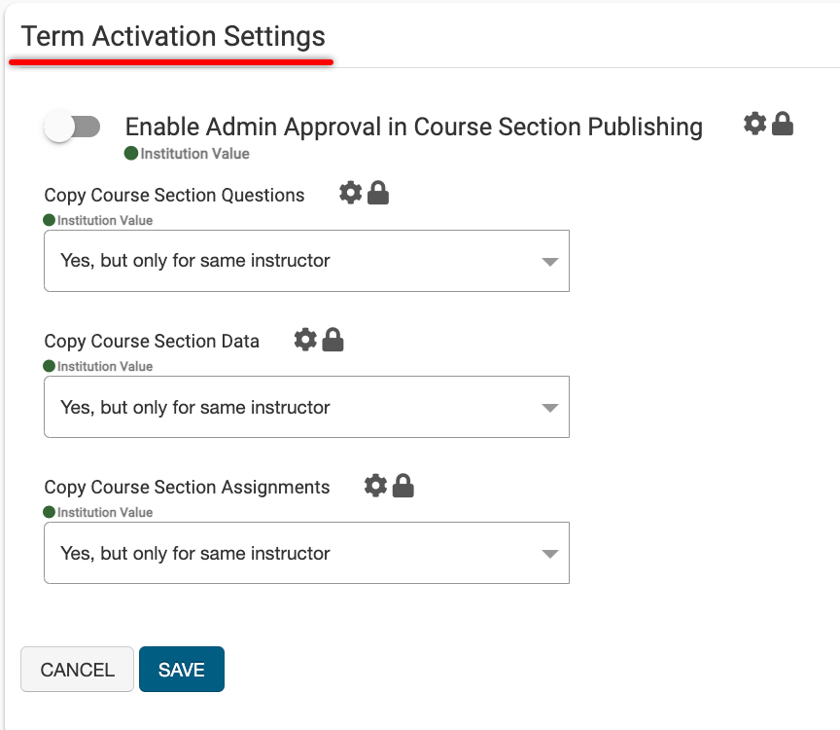The image size is (840, 730).
Task: Open gear settings for Copy Course Section Data
Action: click(x=305, y=339)
